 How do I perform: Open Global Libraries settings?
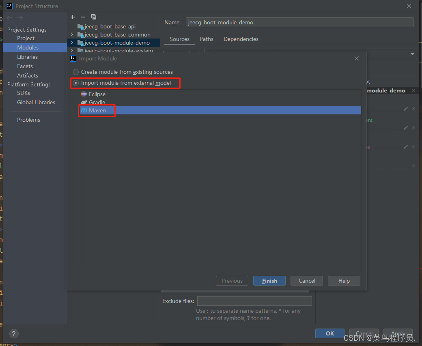point(36,102)
